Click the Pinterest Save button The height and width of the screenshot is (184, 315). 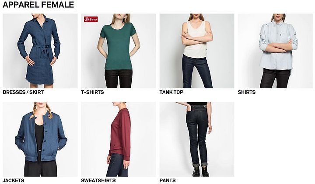[x=91, y=19]
